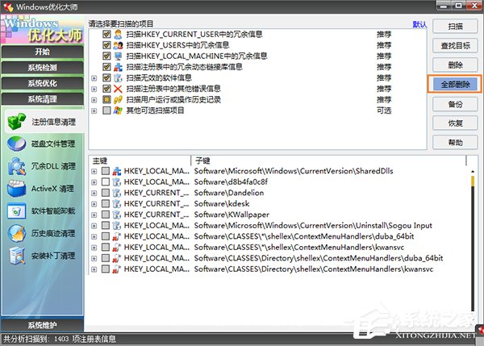Image resolution: width=484 pixels, height=346 pixels.
Task: Click the 备份 button
Action: [x=455, y=104]
